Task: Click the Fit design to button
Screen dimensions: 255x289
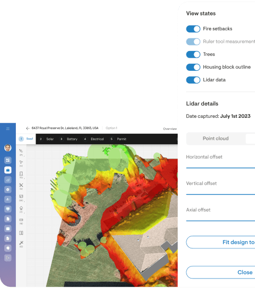Action: [220, 242]
